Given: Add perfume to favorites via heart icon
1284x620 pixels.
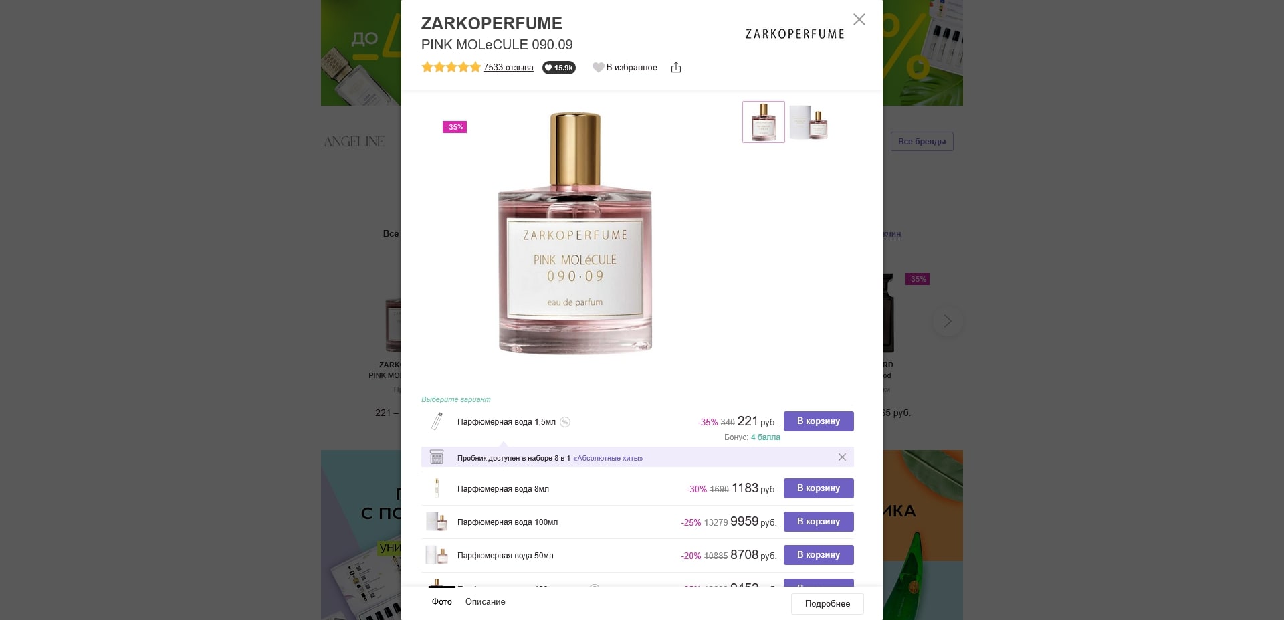Looking at the screenshot, I should click(625, 67).
